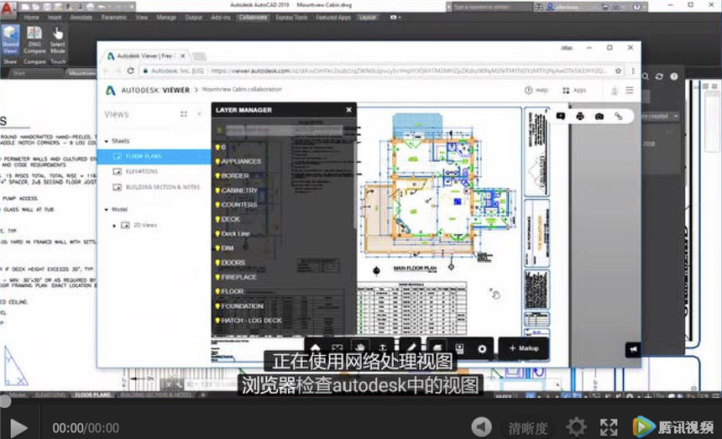Collapse the Sheets section

point(107,141)
